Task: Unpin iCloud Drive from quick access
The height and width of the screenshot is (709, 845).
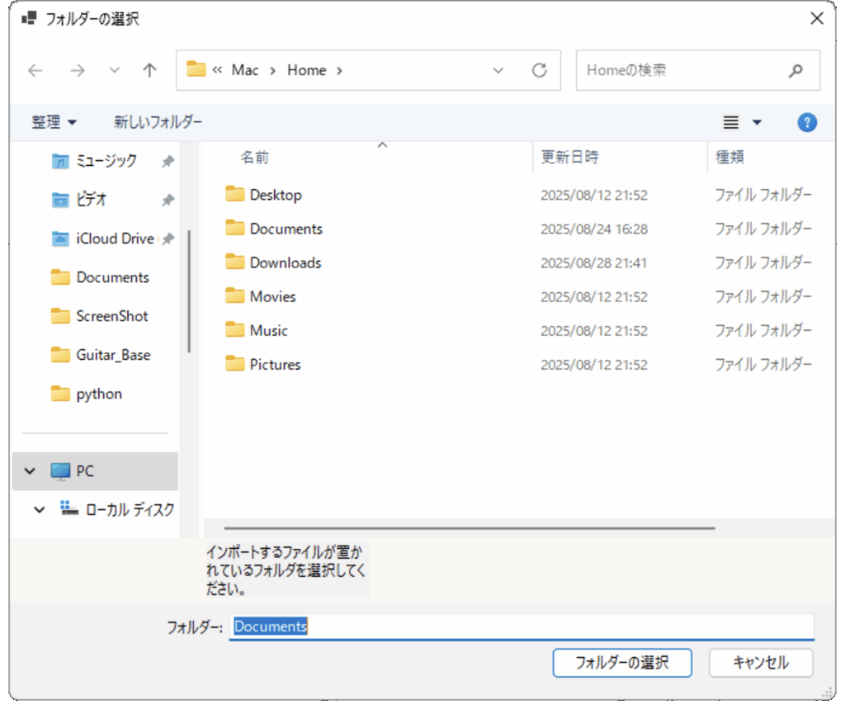Action: (168, 238)
